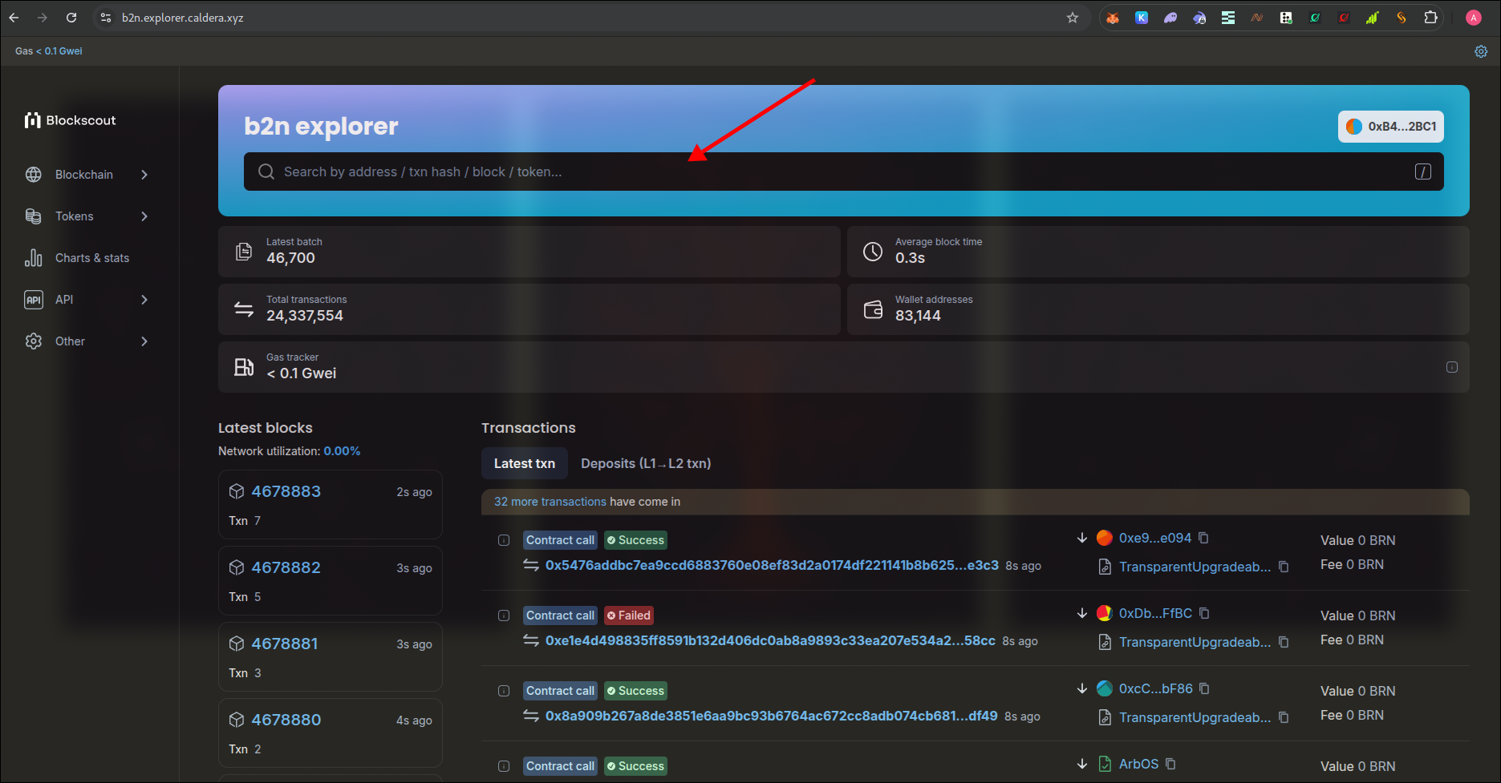Expand the Tokens submenu chevron

pyautogui.click(x=144, y=216)
